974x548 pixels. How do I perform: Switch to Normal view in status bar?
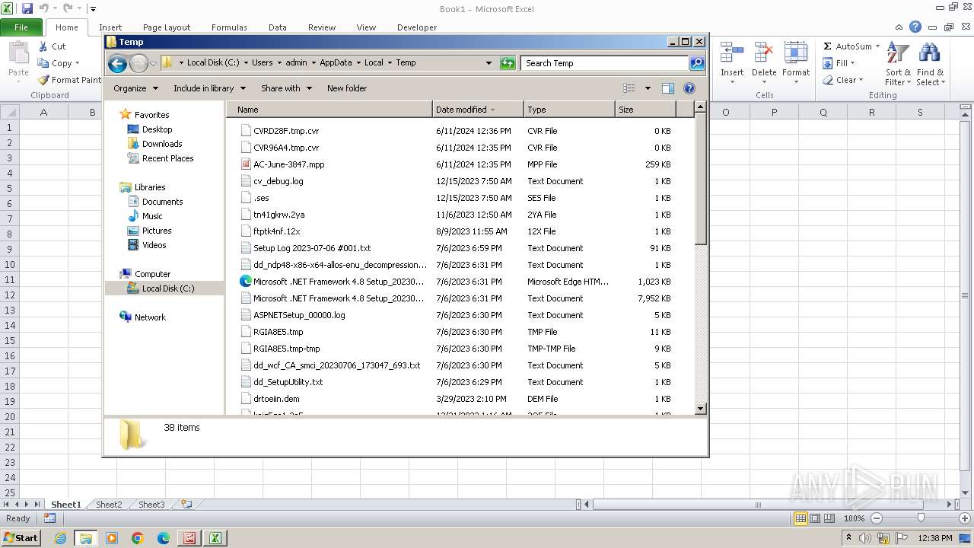[801, 518]
